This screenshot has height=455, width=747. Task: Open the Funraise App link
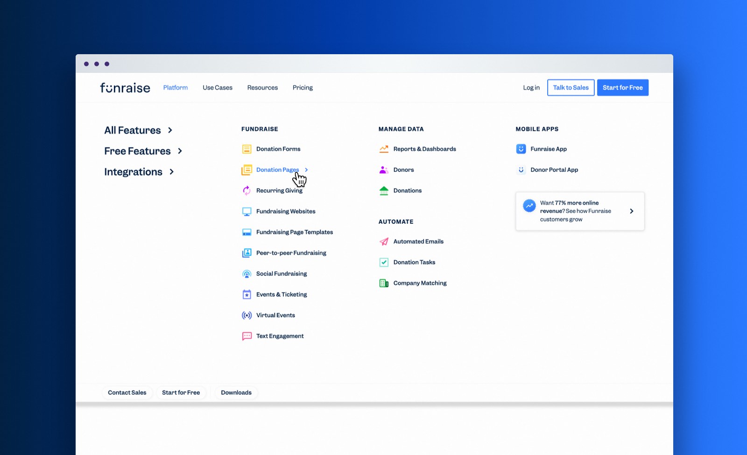(549, 149)
